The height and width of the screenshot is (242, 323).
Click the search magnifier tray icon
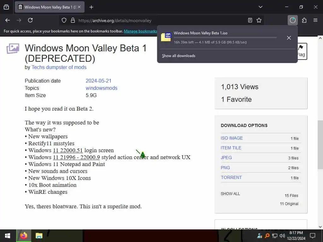[267, 236]
